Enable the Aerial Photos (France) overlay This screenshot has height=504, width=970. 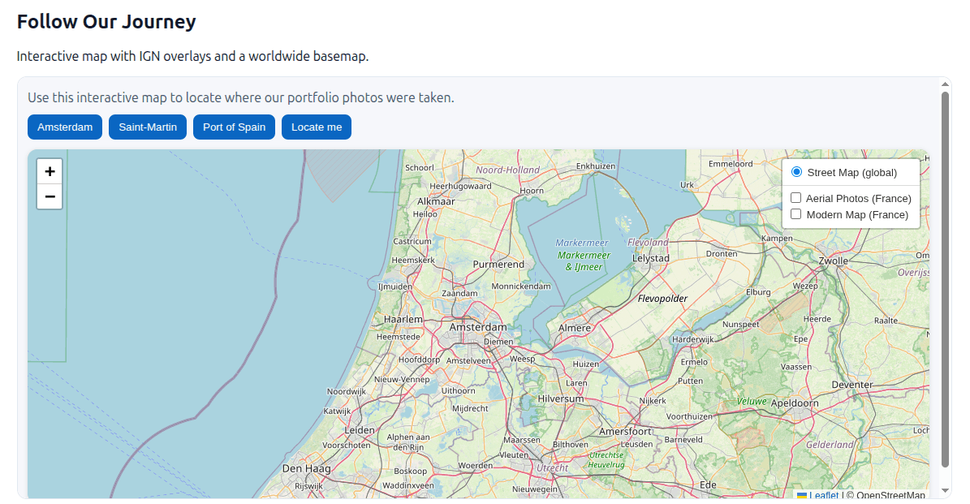pos(796,198)
